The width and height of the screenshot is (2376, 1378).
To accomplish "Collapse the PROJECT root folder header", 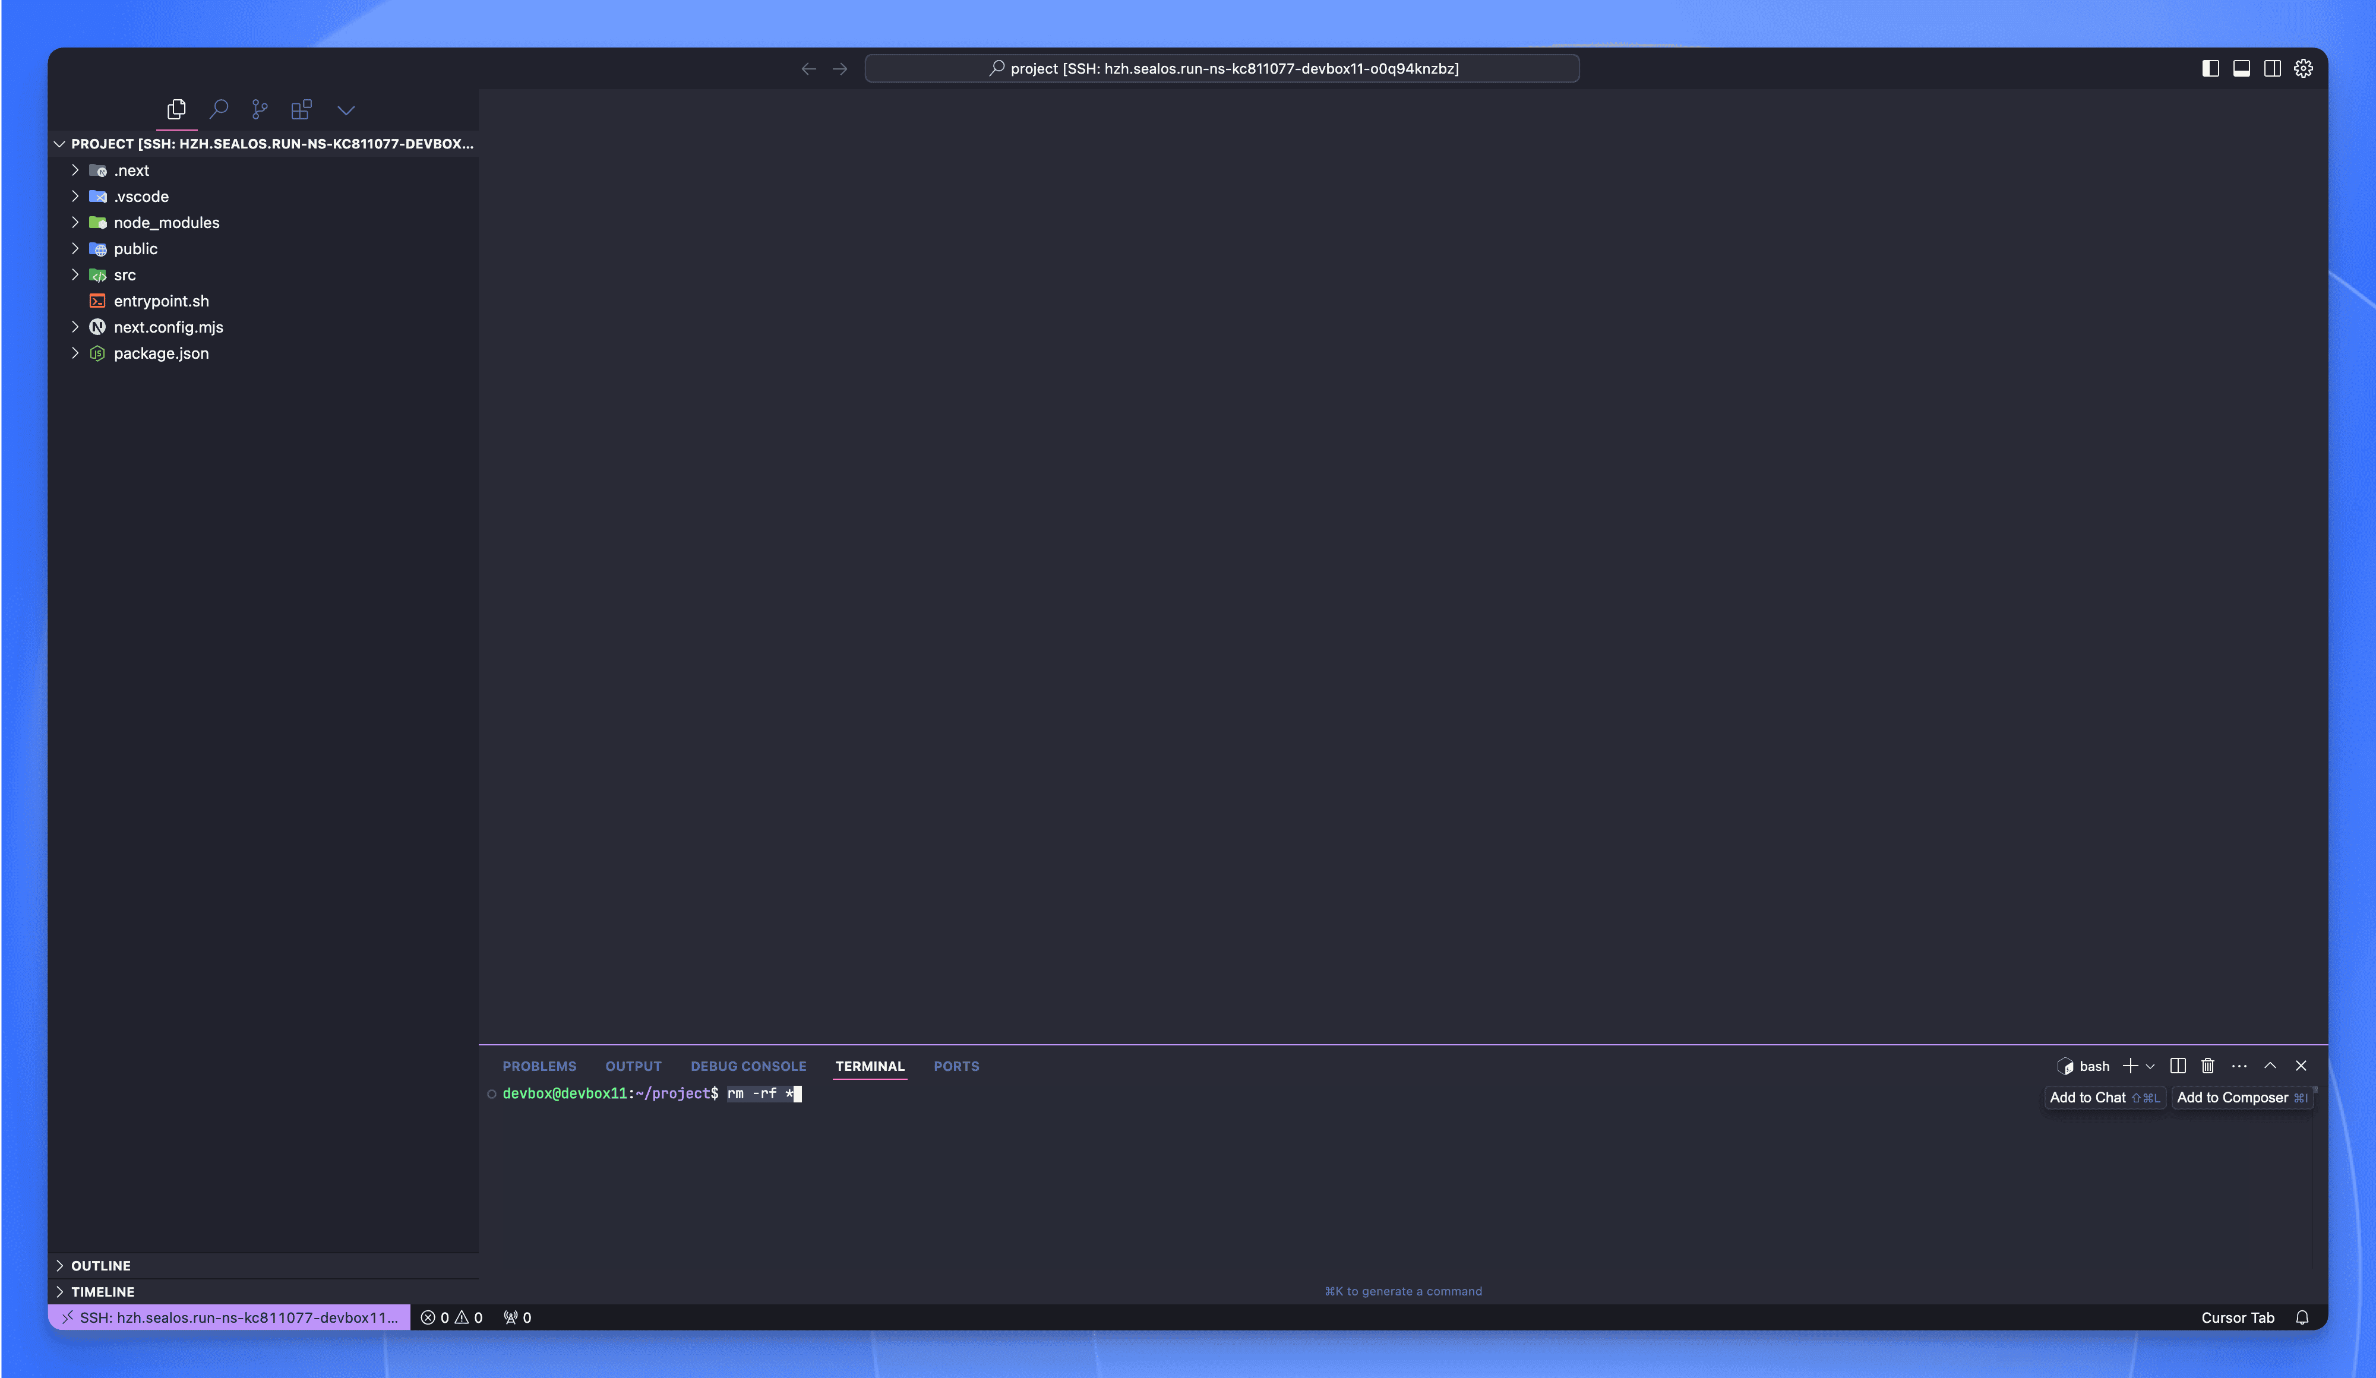I will tap(263, 144).
